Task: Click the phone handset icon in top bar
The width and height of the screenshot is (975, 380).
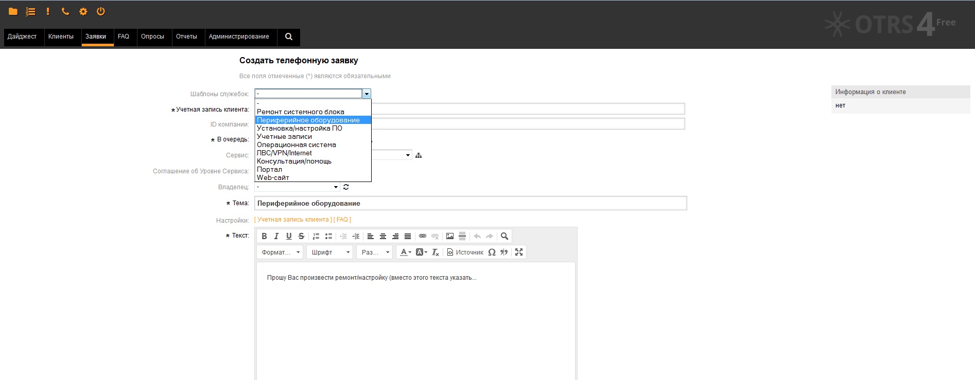Action: 65,11
